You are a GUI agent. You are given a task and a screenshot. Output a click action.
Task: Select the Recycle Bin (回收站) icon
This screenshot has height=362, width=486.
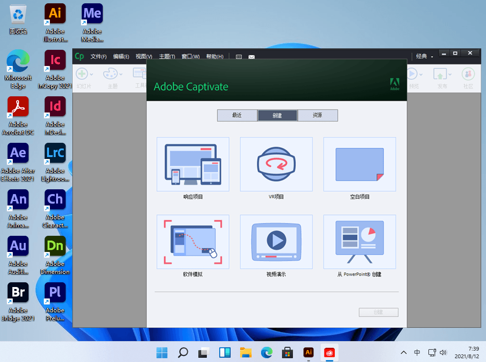[x=18, y=19]
